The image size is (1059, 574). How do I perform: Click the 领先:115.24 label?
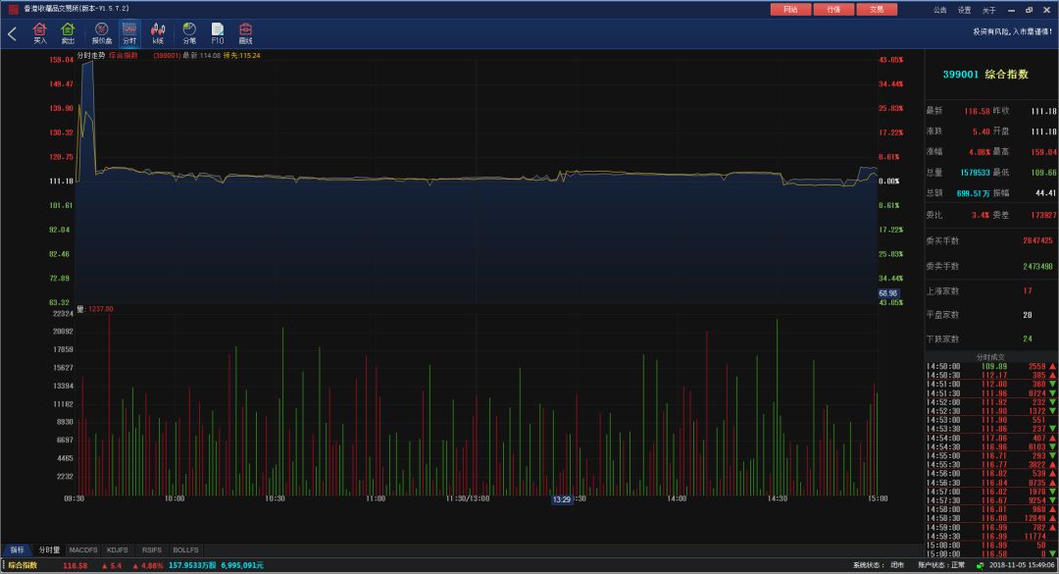(242, 56)
